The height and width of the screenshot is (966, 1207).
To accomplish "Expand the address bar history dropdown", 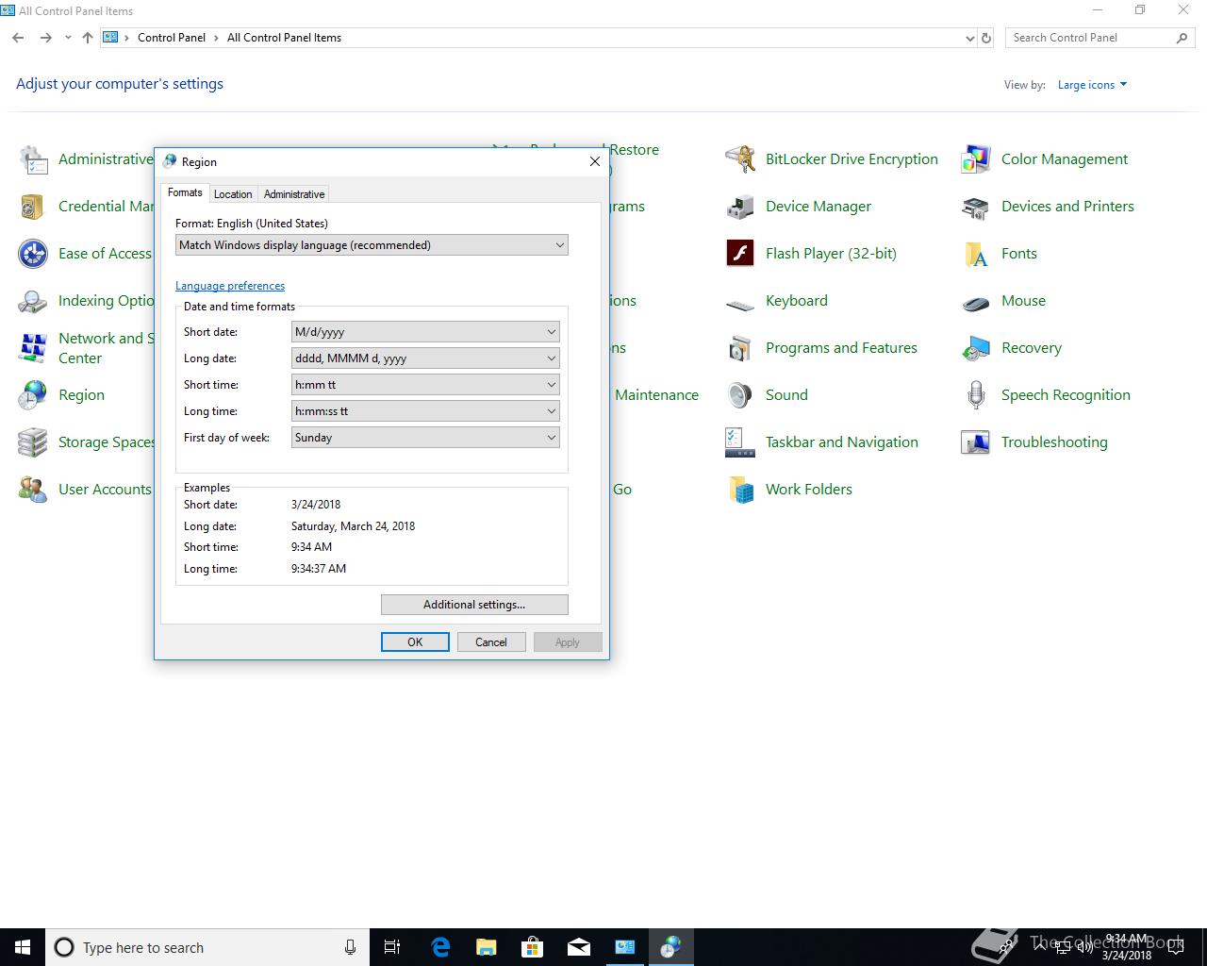I will coord(970,38).
